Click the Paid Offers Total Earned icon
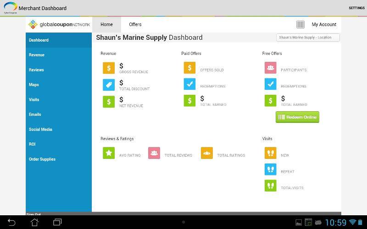Image resolution: width=367 pixels, height=229 pixels. pyautogui.click(x=189, y=100)
